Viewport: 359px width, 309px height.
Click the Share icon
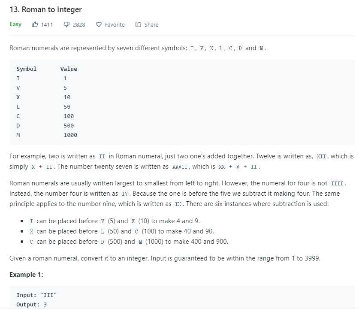point(138,24)
